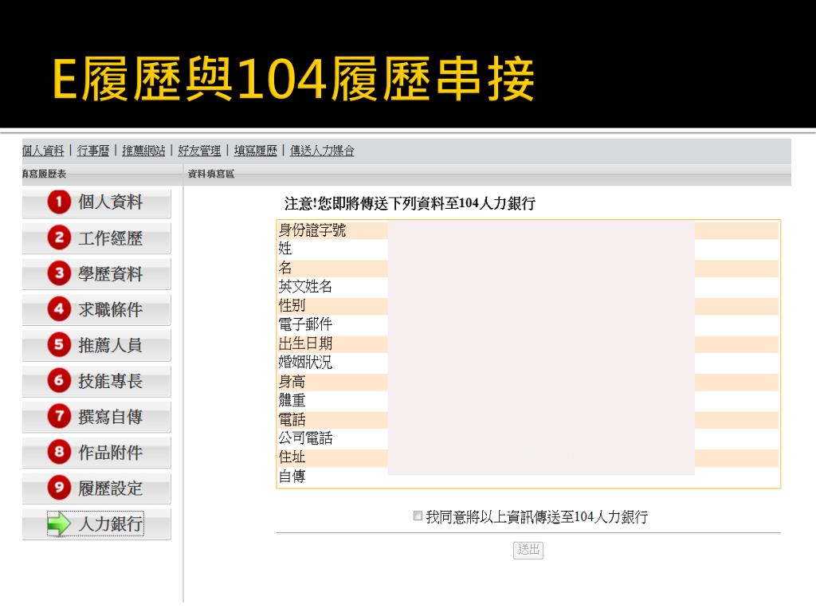Open step 5 推薦人員
The image size is (816, 612).
tap(96, 345)
